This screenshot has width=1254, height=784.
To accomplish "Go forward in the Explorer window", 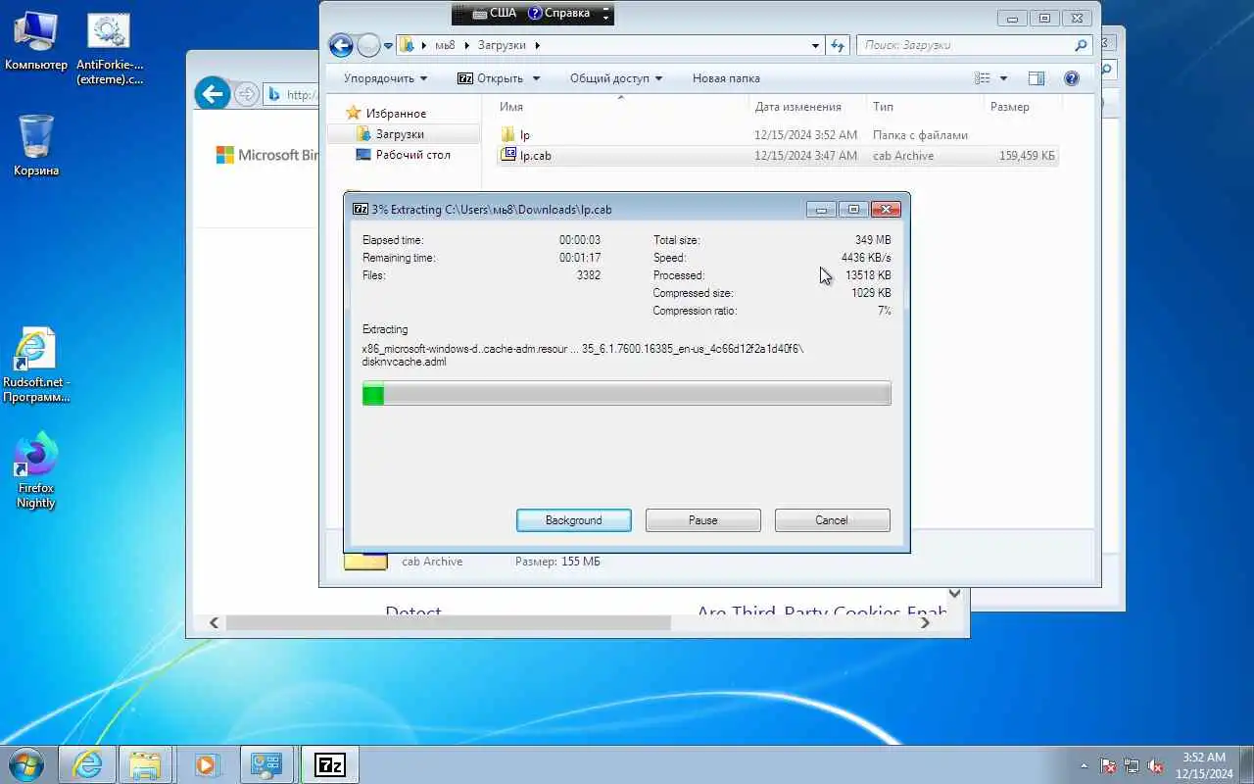I will coord(368,45).
